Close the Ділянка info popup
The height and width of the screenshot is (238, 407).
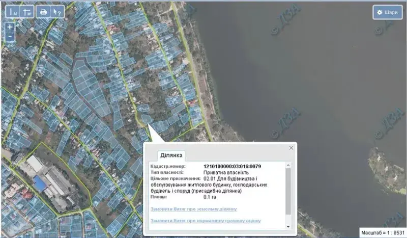click(x=291, y=148)
